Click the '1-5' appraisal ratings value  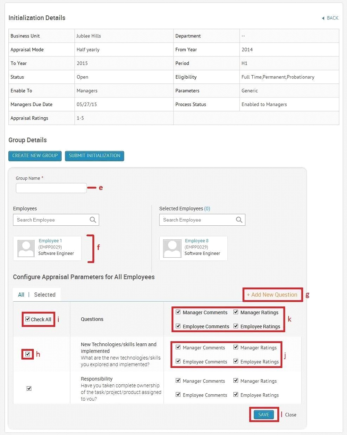point(80,118)
